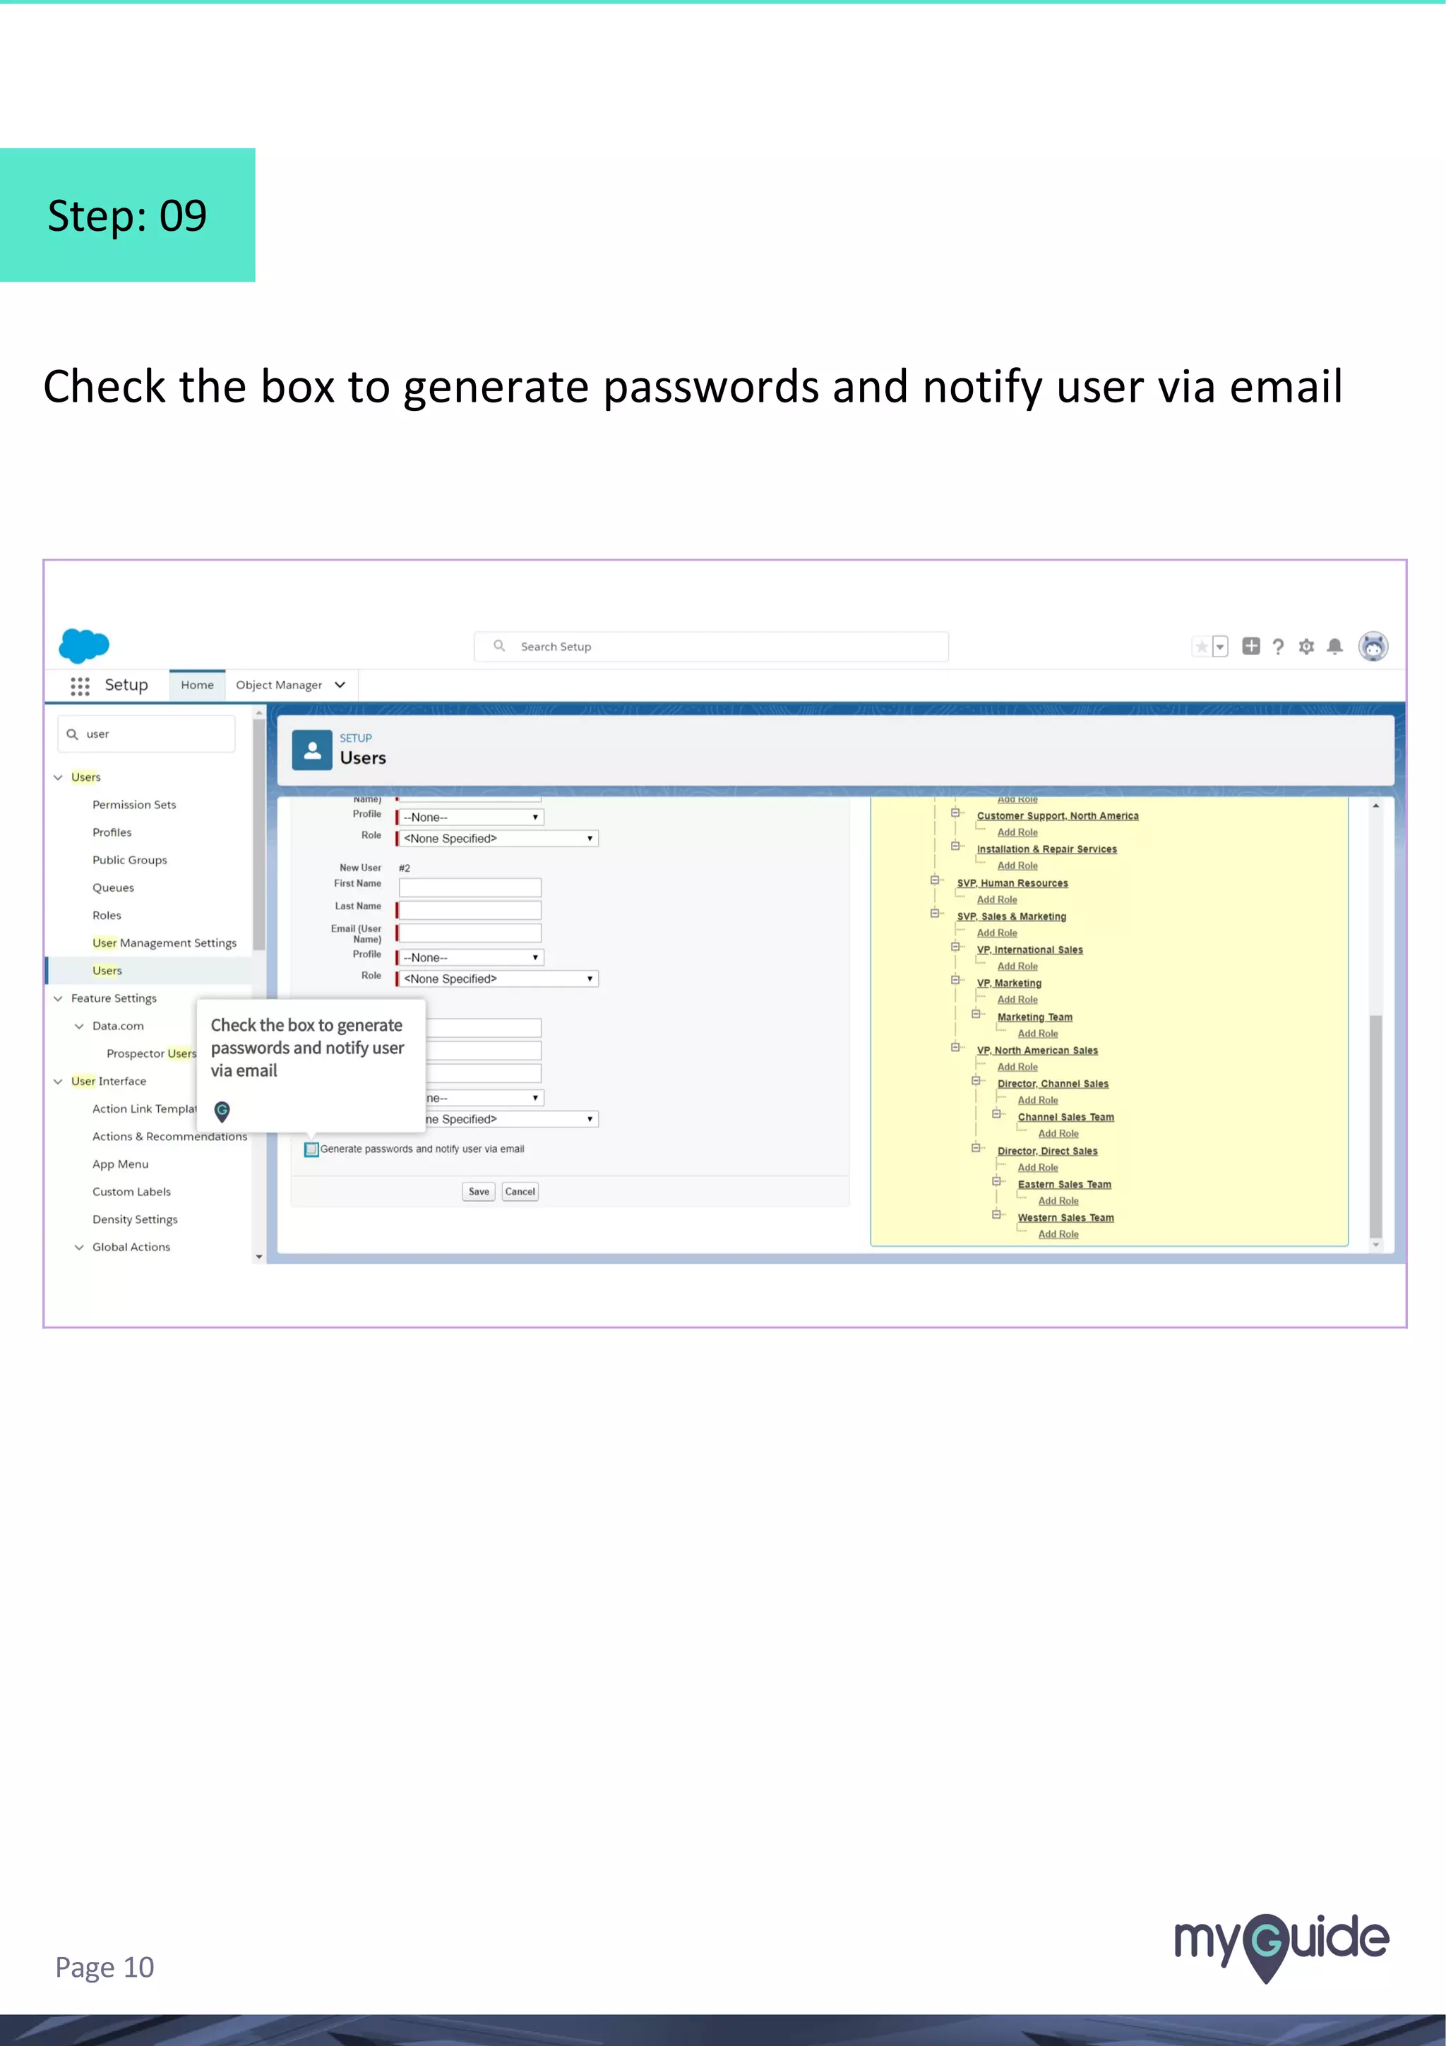Open the user avatar profile menu
The image size is (1446, 2046).
[x=1373, y=646]
